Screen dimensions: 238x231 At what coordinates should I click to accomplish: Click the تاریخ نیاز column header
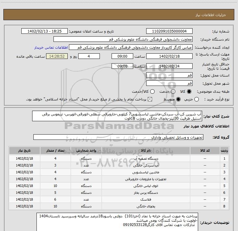pyautogui.click(x=24, y=150)
